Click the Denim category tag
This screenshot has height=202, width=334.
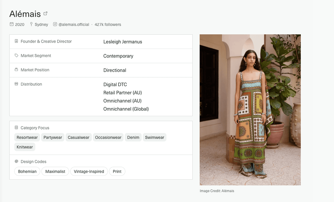133,137
